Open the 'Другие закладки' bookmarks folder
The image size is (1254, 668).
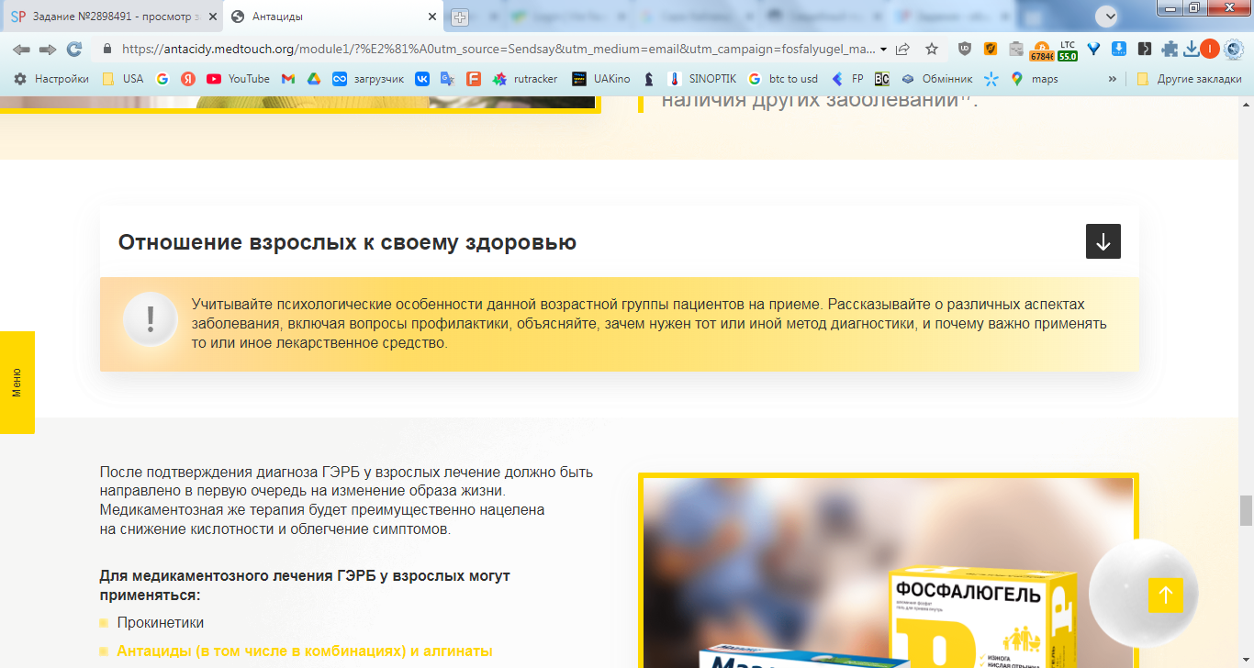point(1189,79)
